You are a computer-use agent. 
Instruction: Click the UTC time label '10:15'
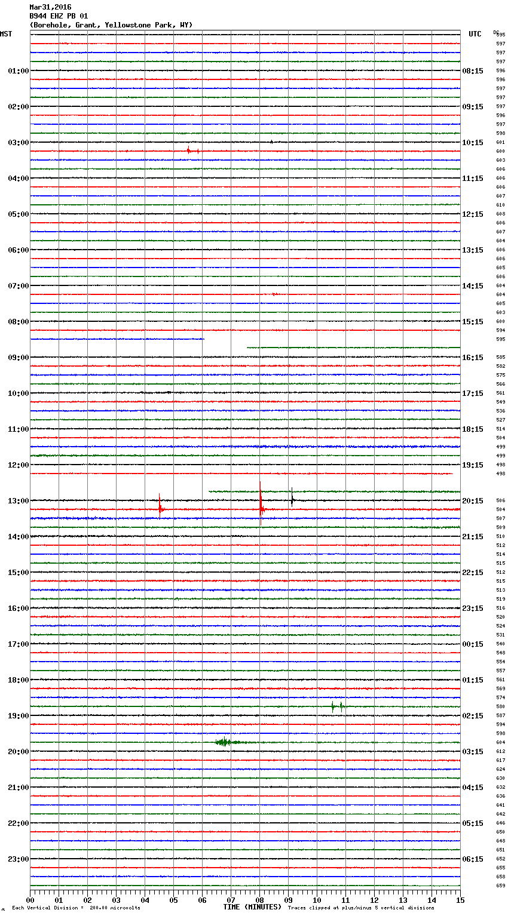pos(473,143)
